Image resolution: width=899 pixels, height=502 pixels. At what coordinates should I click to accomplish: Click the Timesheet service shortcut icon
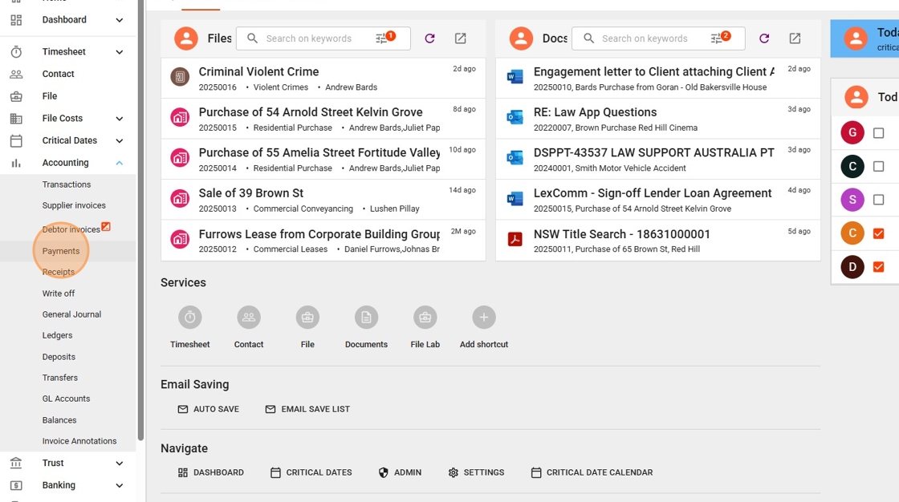tap(189, 318)
